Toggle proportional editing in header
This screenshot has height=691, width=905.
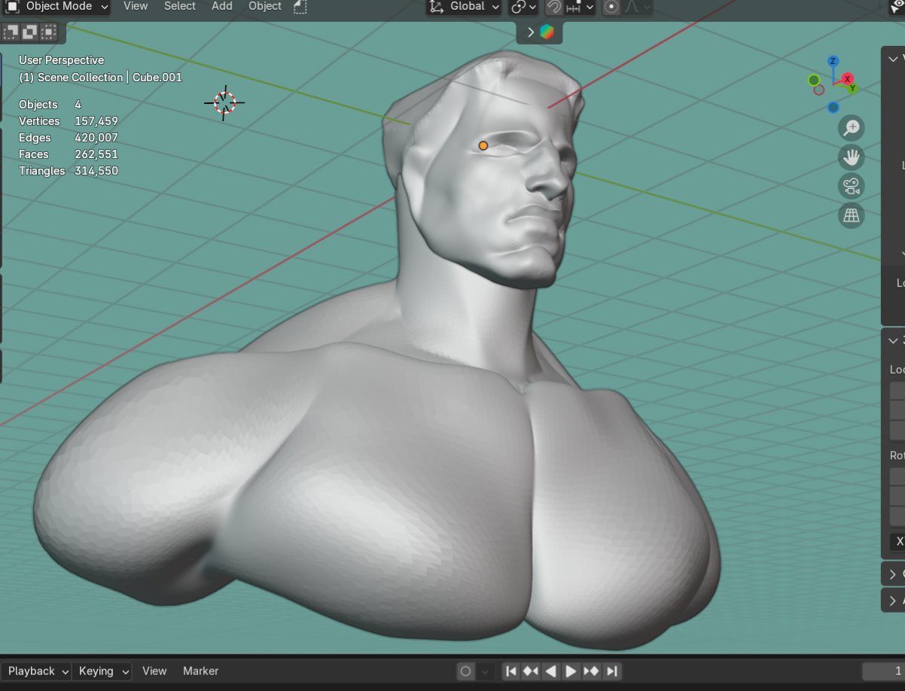click(x=612, y=7)
